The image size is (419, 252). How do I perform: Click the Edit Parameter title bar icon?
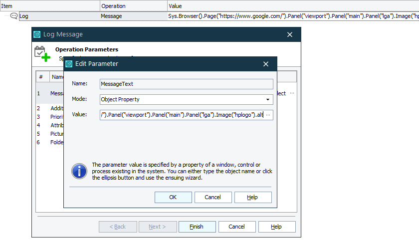coord(69,63)
